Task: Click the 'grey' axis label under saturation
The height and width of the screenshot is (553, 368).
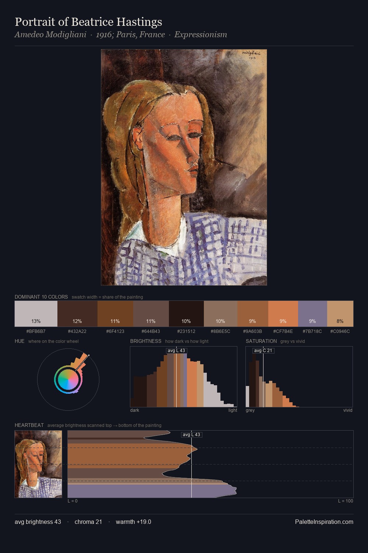Action: pos(250,410)
